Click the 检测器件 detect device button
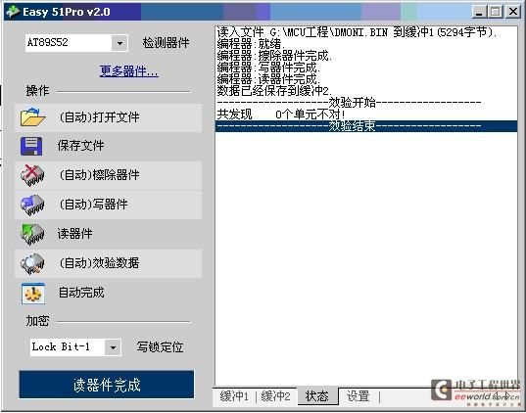The width and height of the screenshot is (526, 413). [x=166, y=43]
